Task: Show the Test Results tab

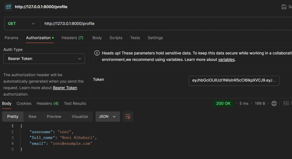Action: [x=75, y=104]
